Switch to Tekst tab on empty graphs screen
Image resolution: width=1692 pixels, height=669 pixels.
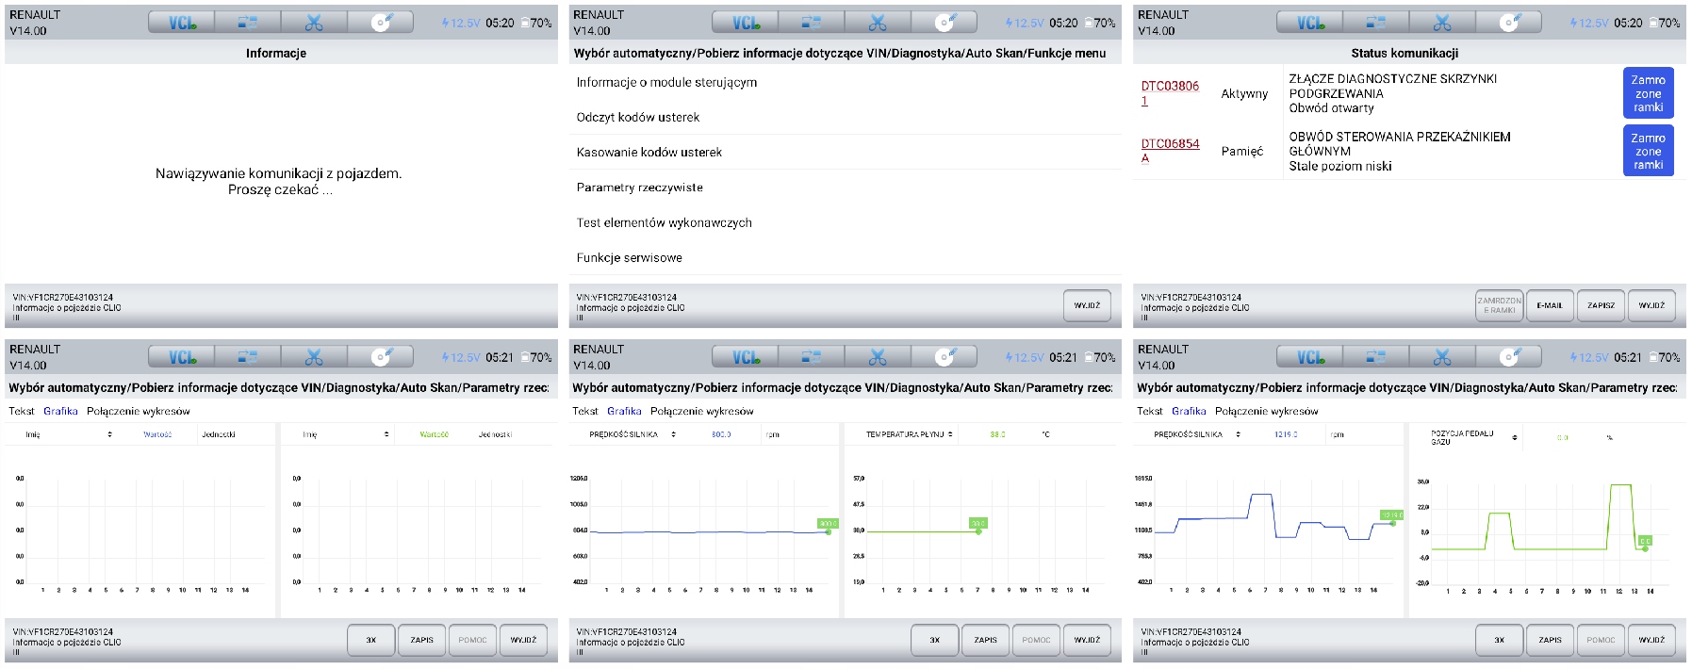22,411
